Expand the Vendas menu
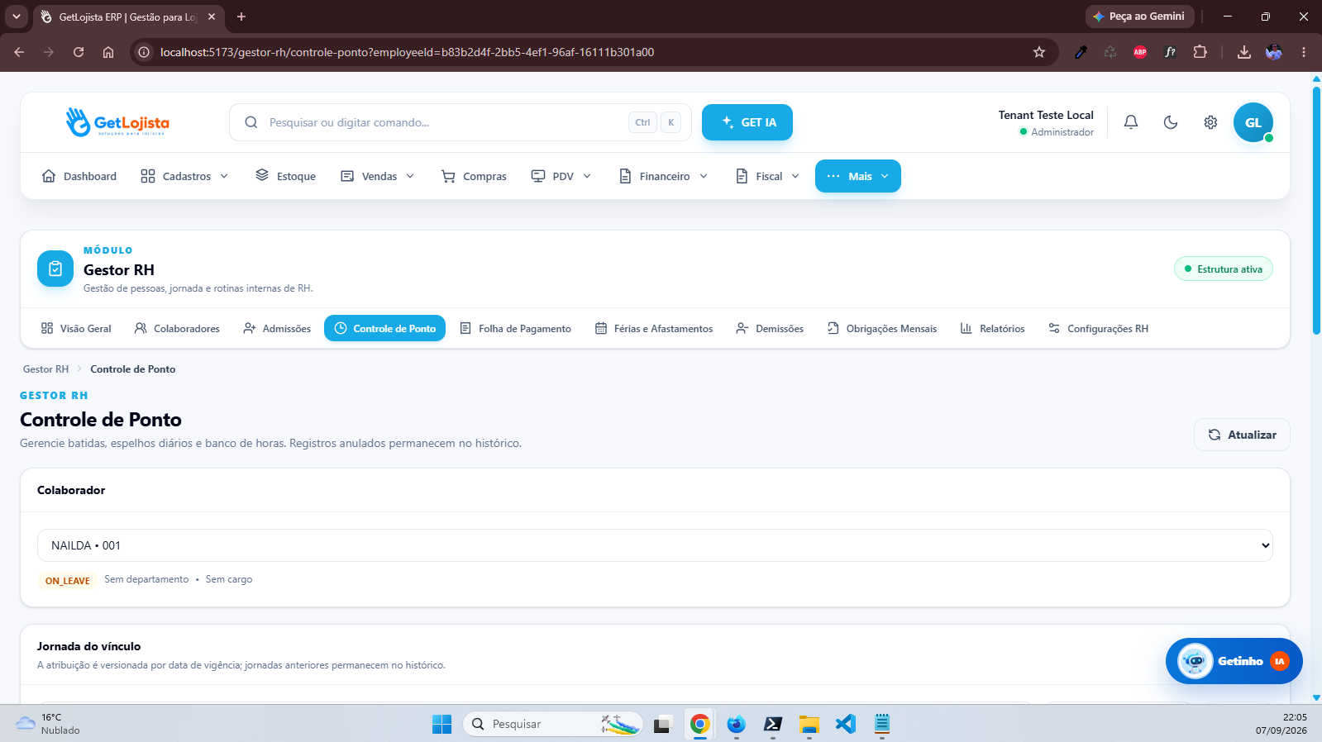1322x742 pixels. pos(378,176)
